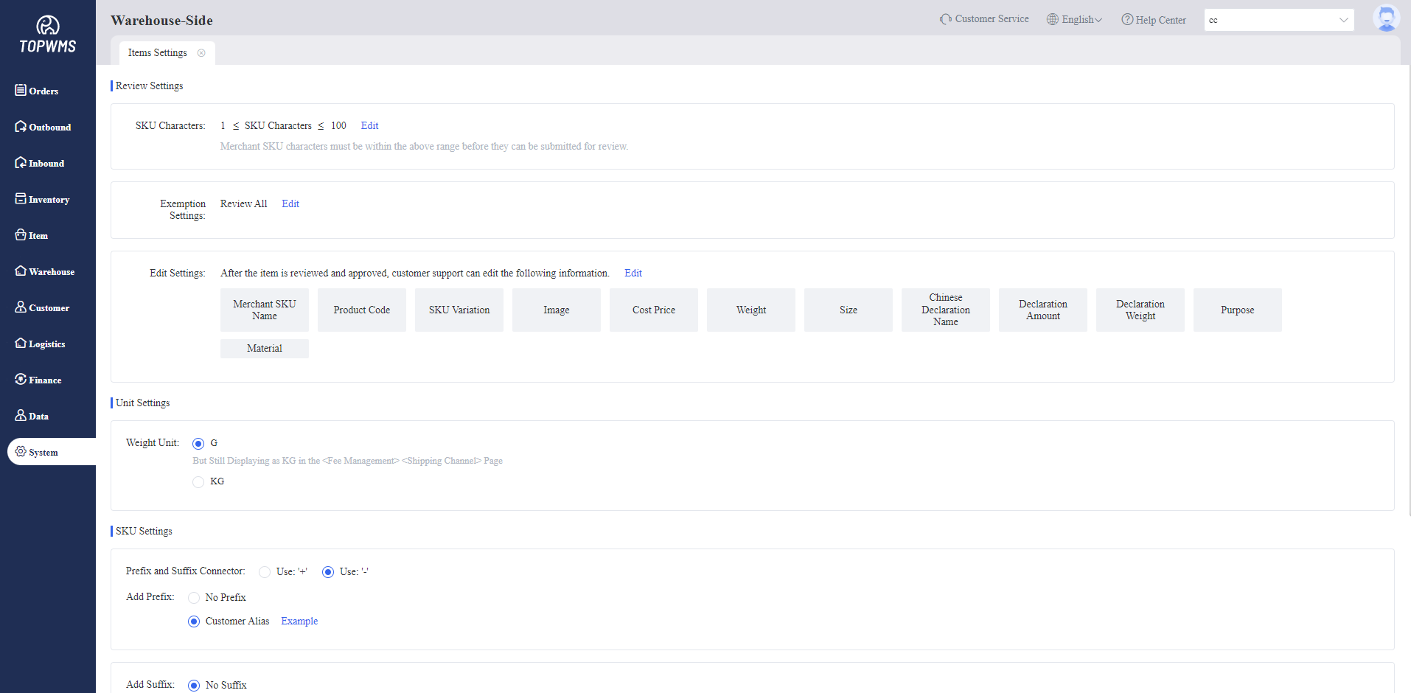The width and height of the screenshot is (1411, 693).
Task: Close the Items Settings tab
Action: pos(201,53)
